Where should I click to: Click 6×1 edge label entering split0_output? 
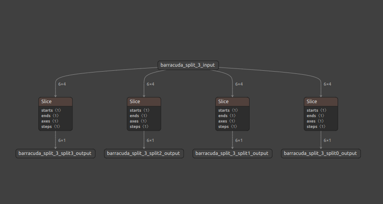(328, 141)
